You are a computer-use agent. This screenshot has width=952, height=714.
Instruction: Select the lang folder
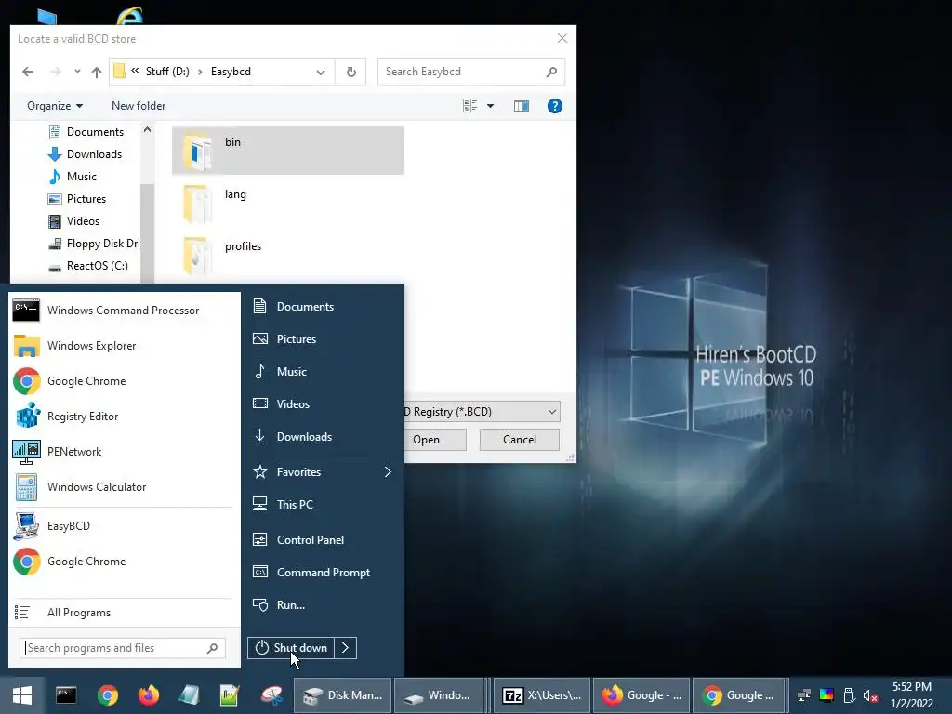coord(288,203)
